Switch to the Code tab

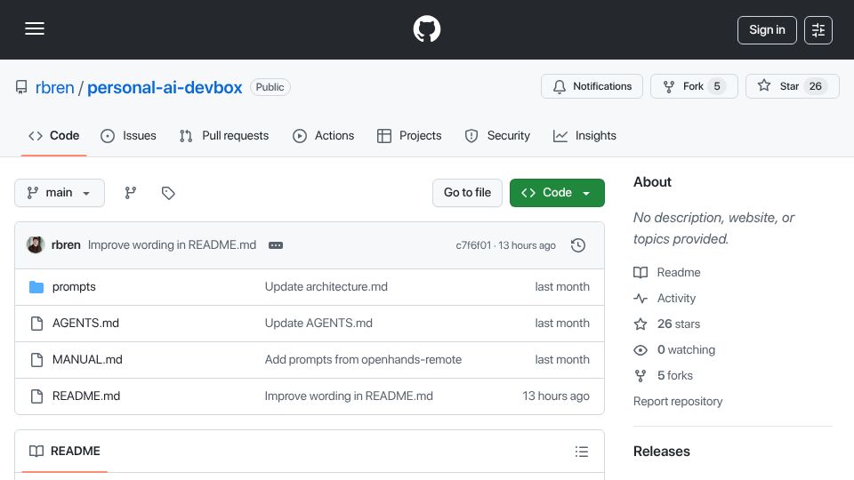[x=54, y=135]
